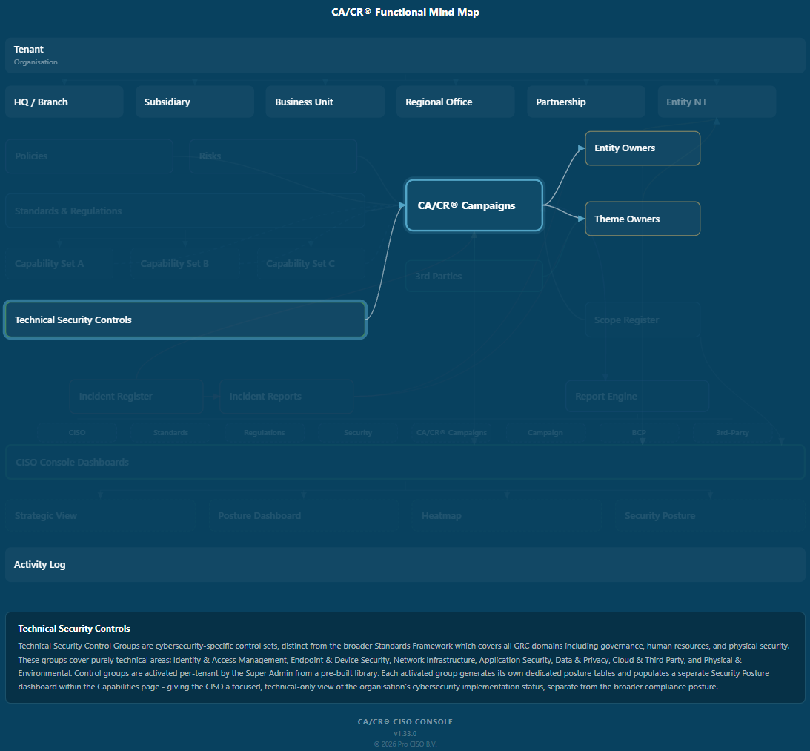The width and height of the screenshot is (810, 751).
Task: Select the Technical Security Controls node
Action: tap(185, 320)
